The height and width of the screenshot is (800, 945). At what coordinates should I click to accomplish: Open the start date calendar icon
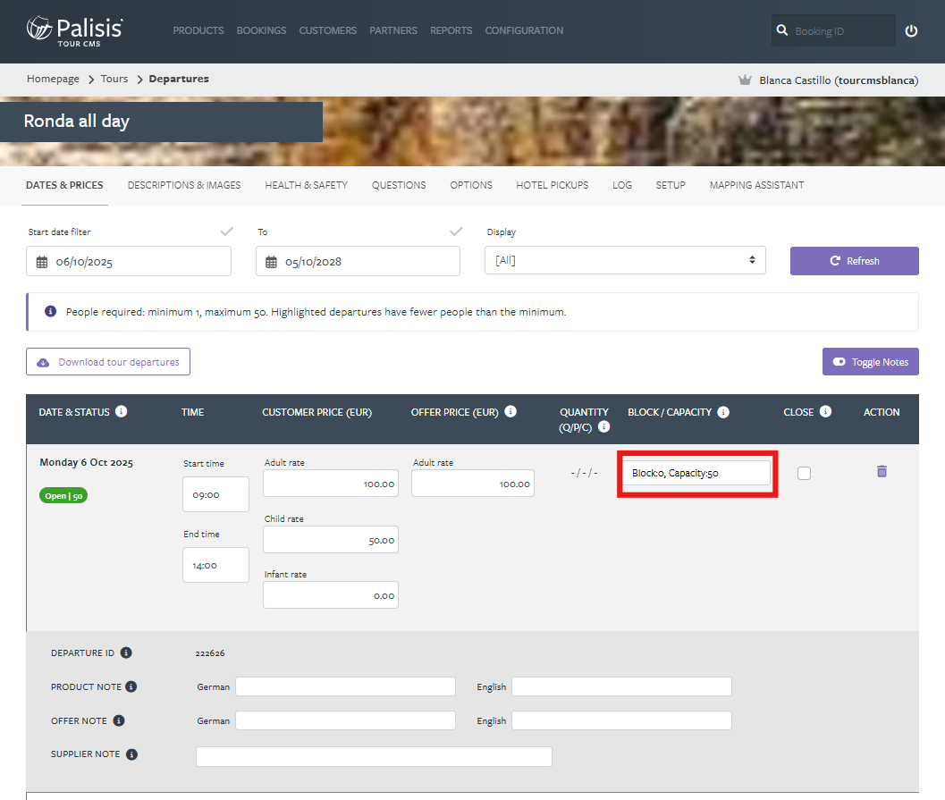pyautogui.click(x=42, y=262)
